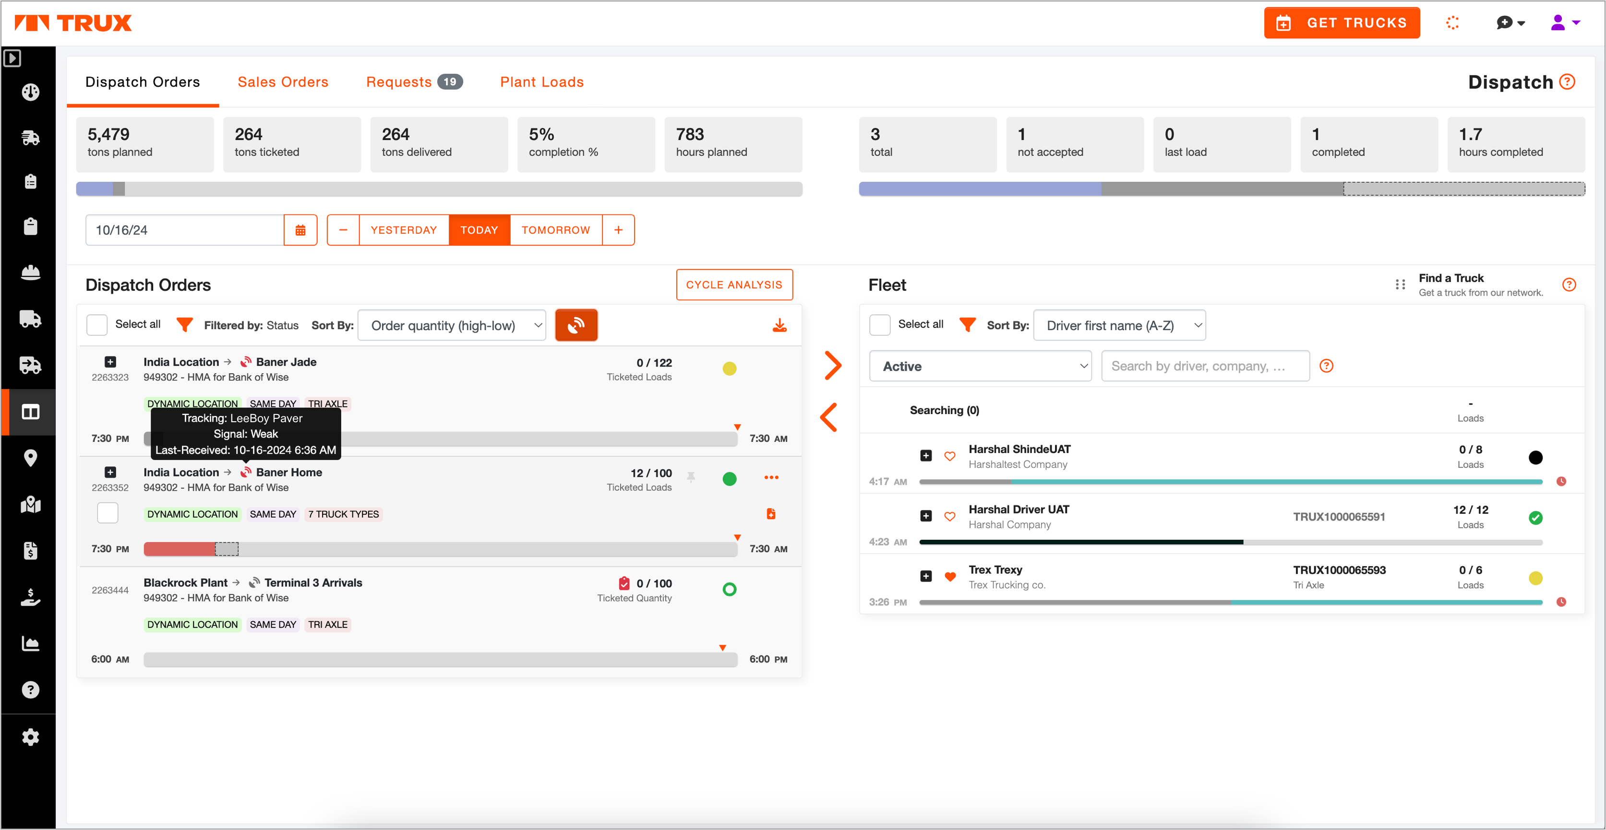Click the live tracking signal button
Image resolution: width=1606 pixels, height=830 pixels.
pyautogui.click(x=575, y=325)
